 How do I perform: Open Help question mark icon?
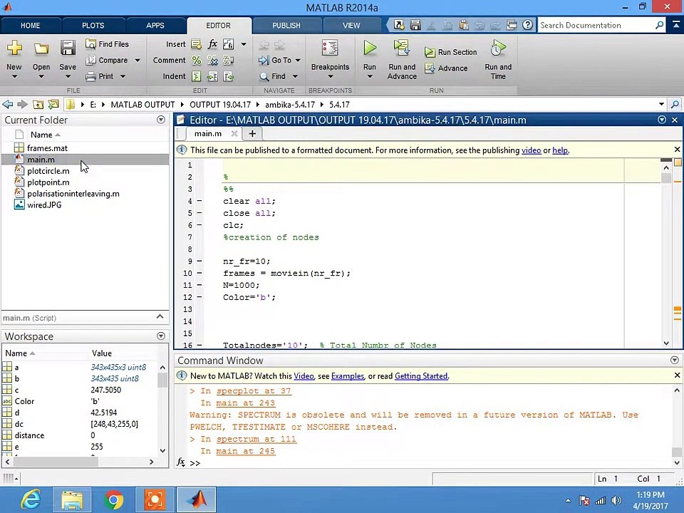[x=527, y=25]
